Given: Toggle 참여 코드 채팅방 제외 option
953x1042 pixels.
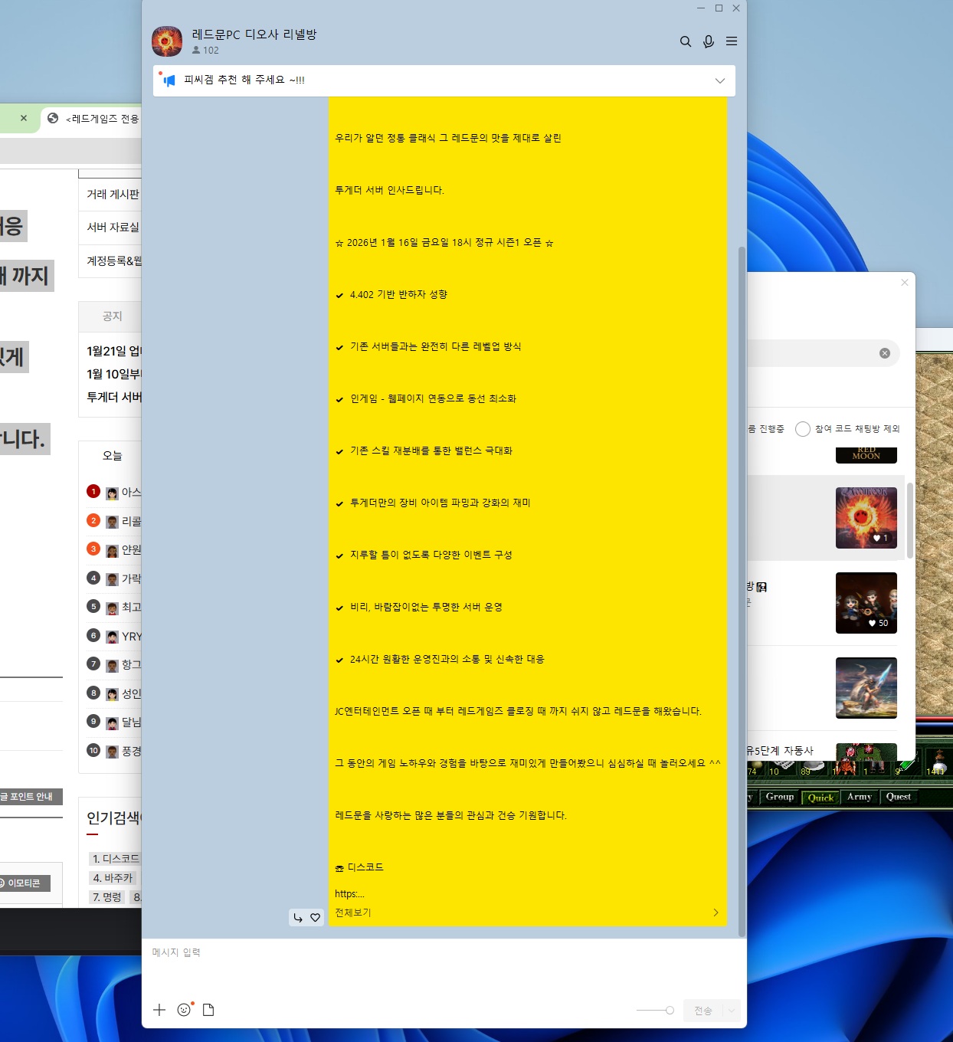Looking at the screenshot, I should pos(803,429).
